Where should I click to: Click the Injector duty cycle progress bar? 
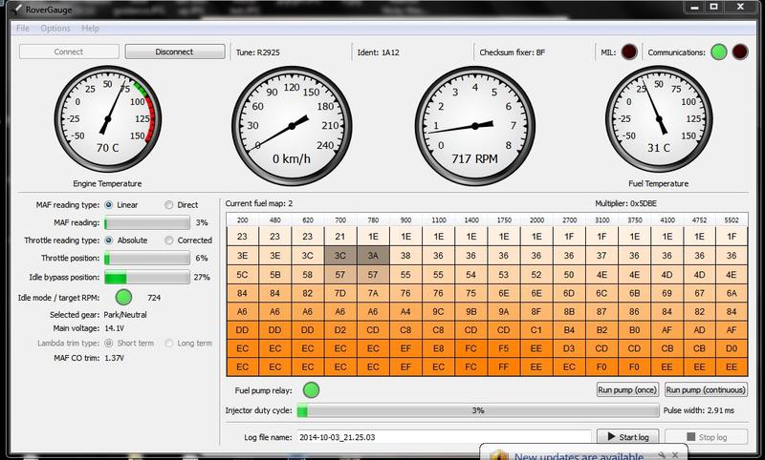[x=477, y=410]
